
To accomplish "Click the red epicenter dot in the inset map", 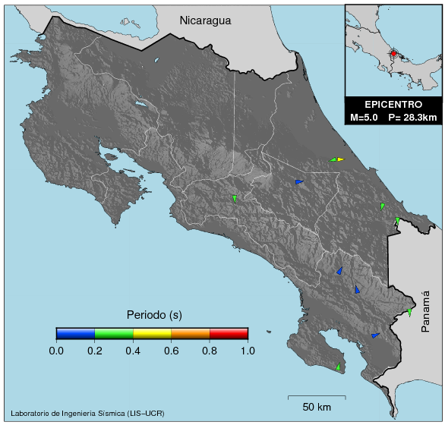I will pos(393,54).
